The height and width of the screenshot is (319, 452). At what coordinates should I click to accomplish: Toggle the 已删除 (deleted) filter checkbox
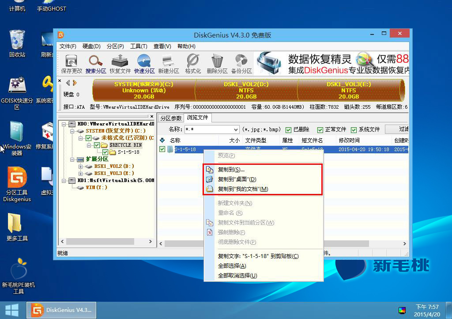coord(288,130)
